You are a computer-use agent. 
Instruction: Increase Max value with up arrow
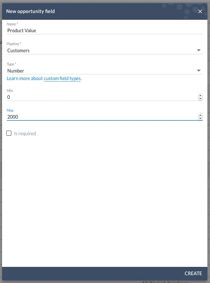tap(200, 115)
